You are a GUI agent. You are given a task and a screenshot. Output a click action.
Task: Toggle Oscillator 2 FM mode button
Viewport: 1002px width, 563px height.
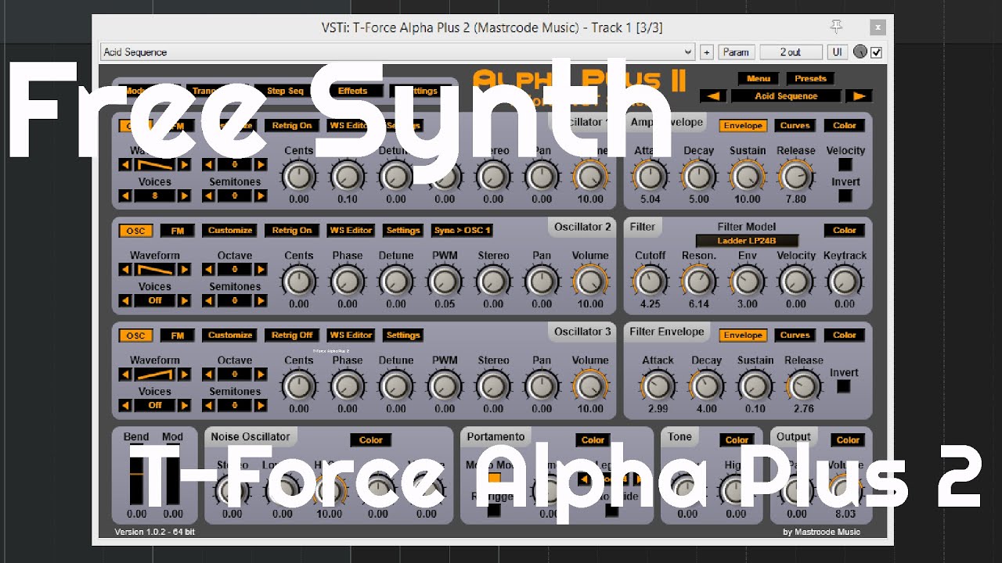(178, 231)
